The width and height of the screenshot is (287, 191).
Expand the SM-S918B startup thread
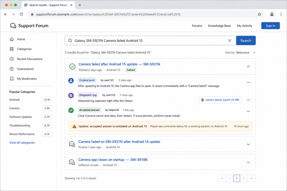[x=248, y=162]
